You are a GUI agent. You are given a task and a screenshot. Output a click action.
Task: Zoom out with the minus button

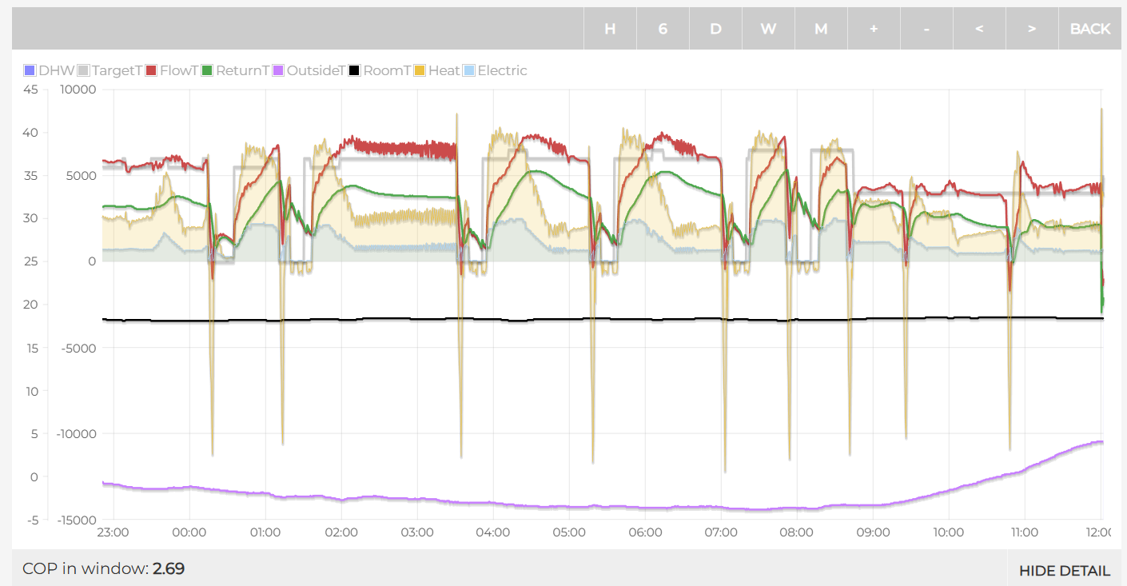click(926, 29)
